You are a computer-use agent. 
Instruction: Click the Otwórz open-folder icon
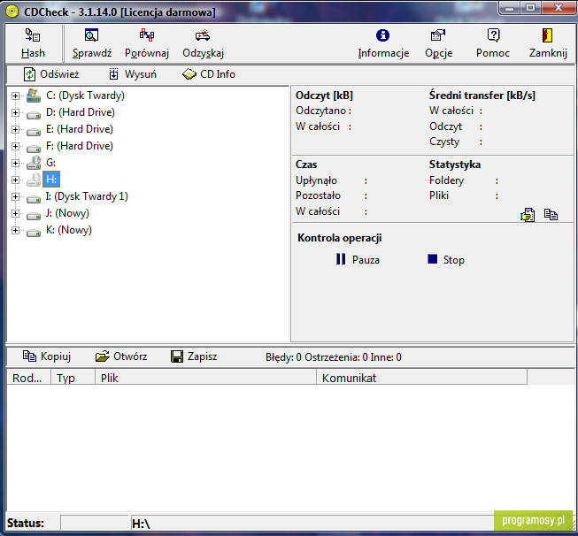pyautogui.click(x=102, y=356)
